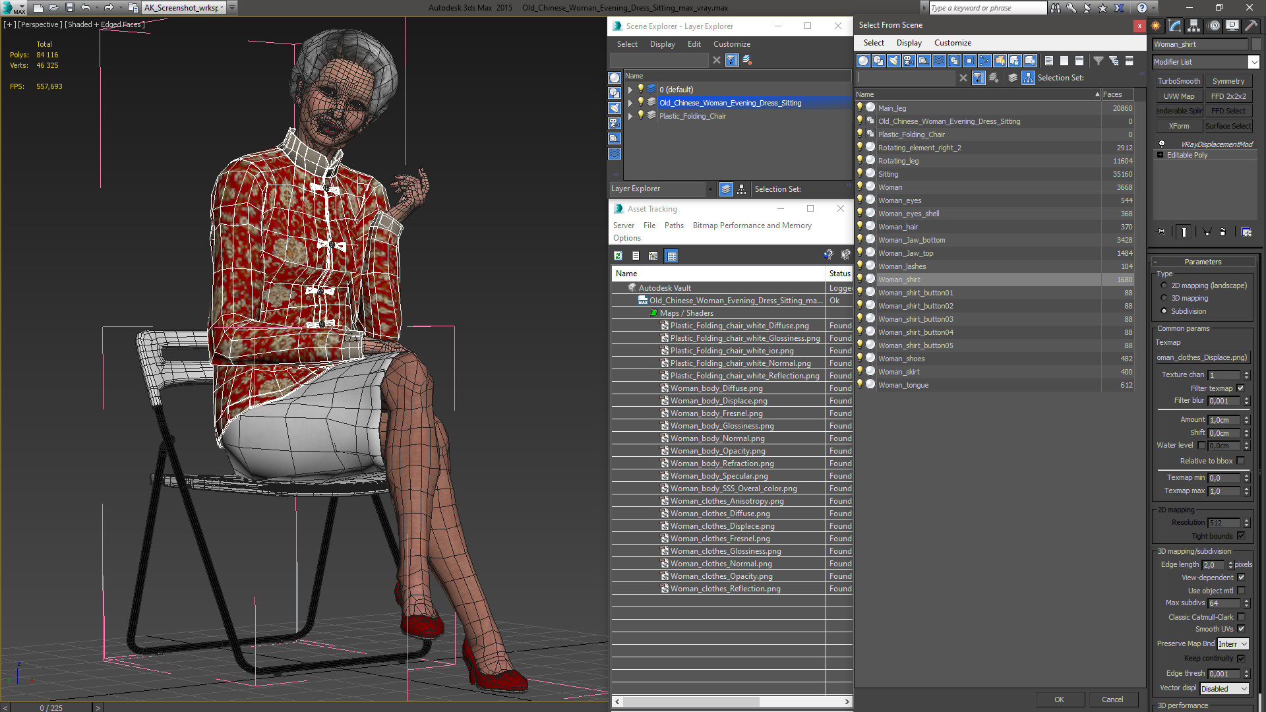This screenshot has height=712, width=1266.
Task: Click UVW Map modifier button
Action: 1178,96
